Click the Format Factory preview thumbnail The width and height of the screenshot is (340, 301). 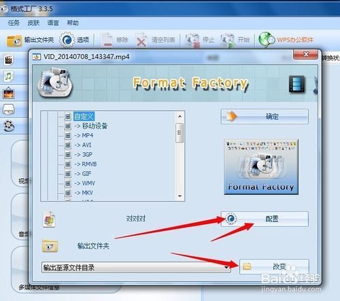click(261, 167)
